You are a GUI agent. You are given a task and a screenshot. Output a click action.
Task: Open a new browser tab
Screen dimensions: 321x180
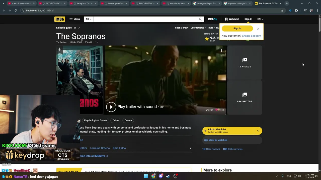(x=287, y=3)
